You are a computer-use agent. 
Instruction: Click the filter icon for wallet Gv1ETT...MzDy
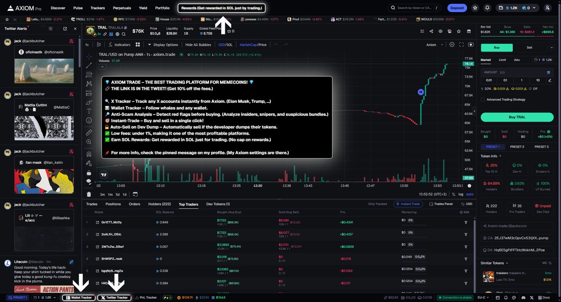466,223
